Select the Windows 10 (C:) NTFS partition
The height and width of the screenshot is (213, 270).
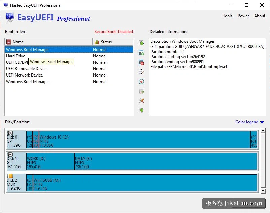(145, 140)
